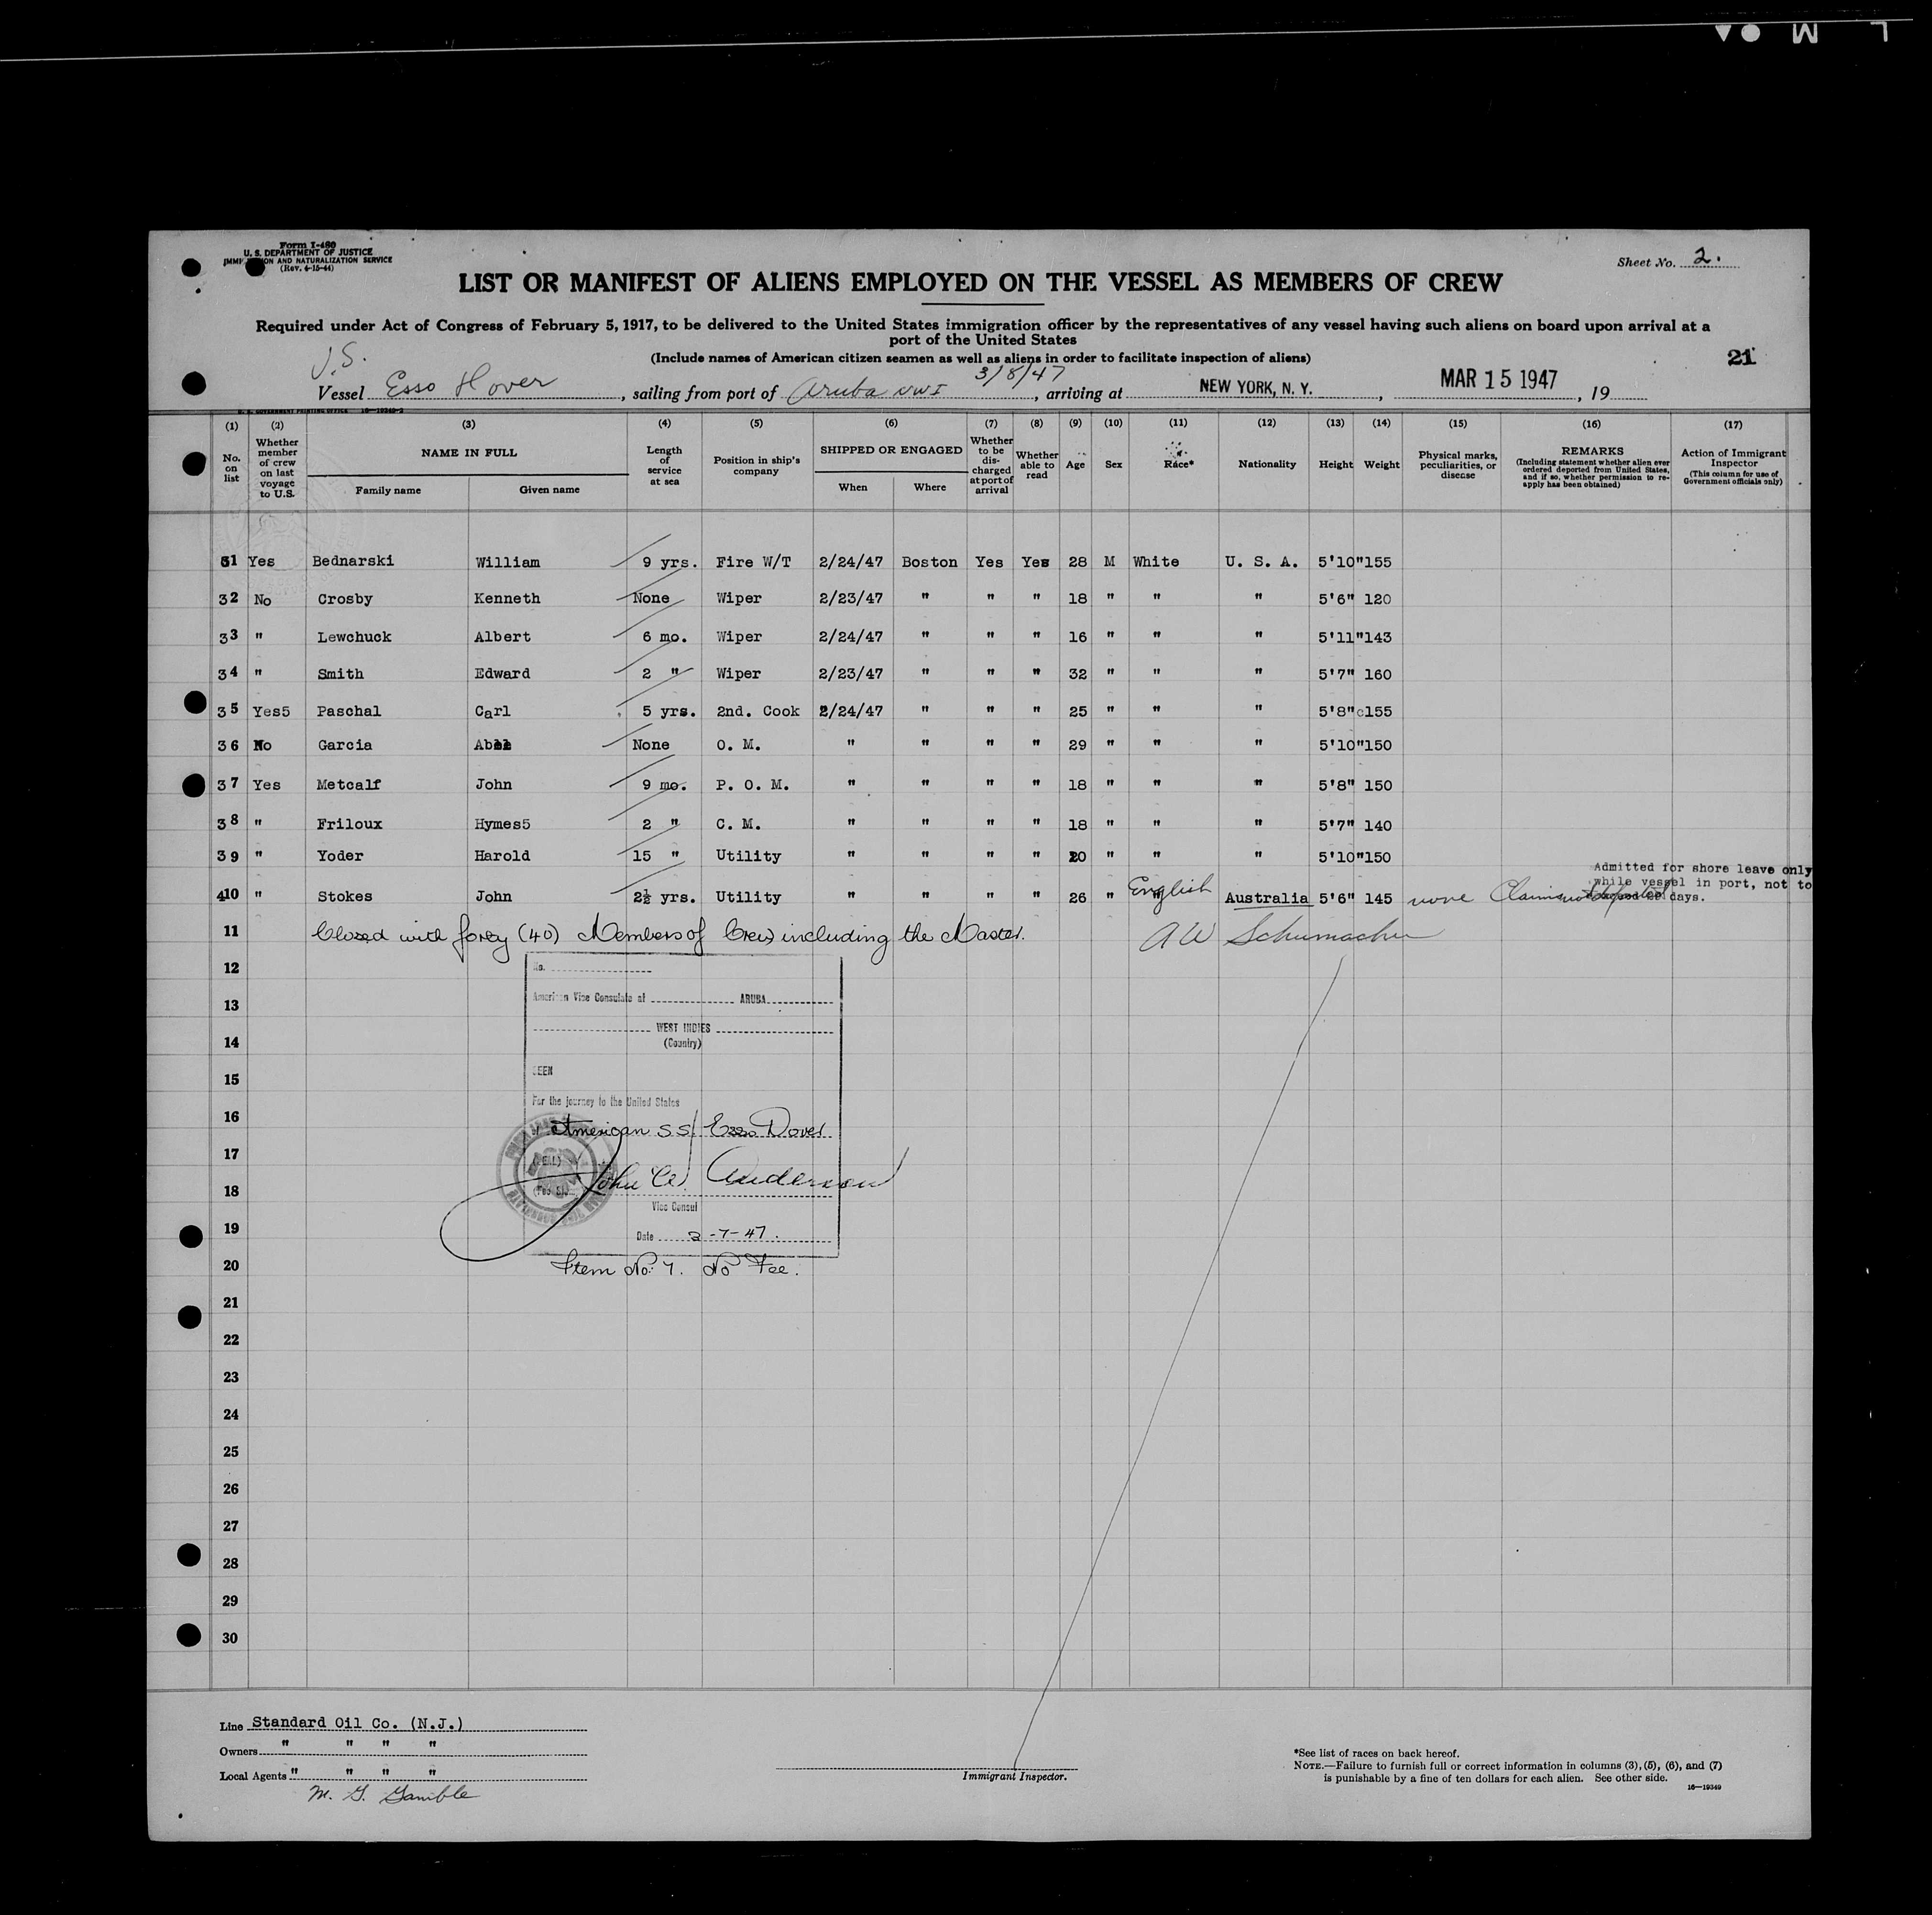Select the family name 'Crosby'
The width and height of the screenshot is (1932, 1915).
pyautogui.click(x=345, y=599)
